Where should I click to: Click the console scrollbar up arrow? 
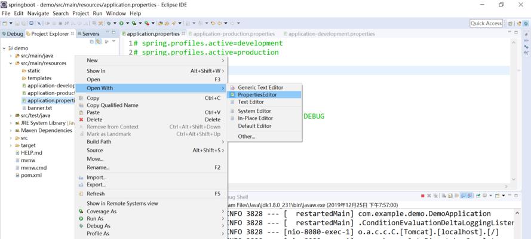pos(517,213)
